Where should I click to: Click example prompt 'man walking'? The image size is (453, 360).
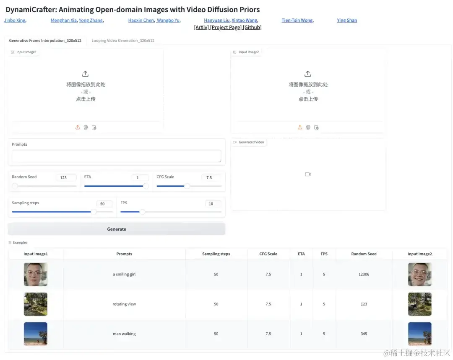124,334
